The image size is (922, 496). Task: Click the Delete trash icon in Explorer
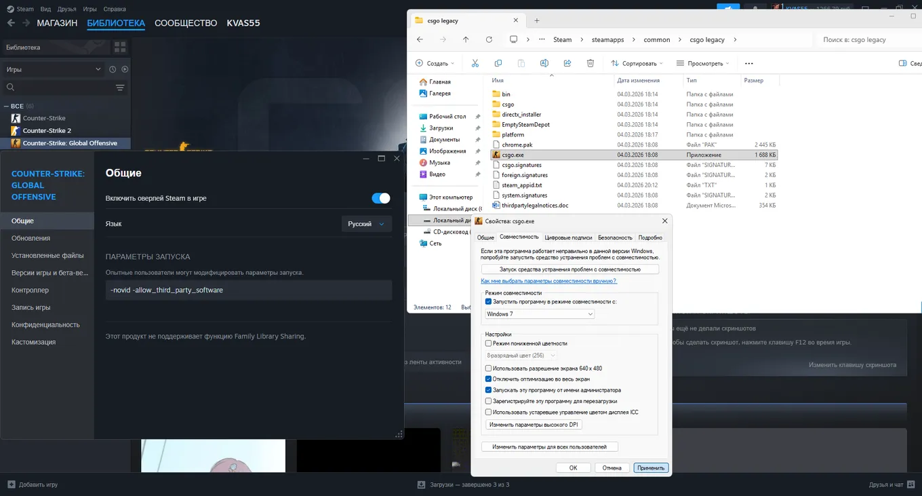590,63
